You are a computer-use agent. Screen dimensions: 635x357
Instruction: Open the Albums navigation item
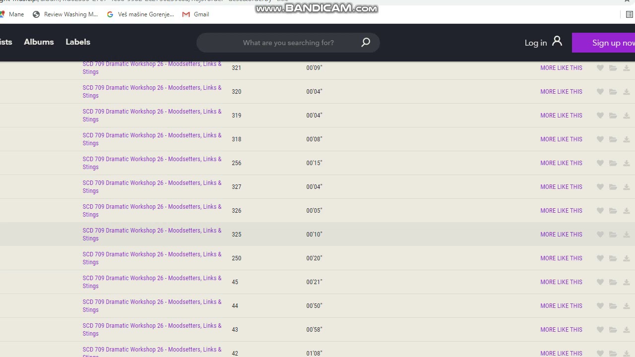(x=39, y=42)
